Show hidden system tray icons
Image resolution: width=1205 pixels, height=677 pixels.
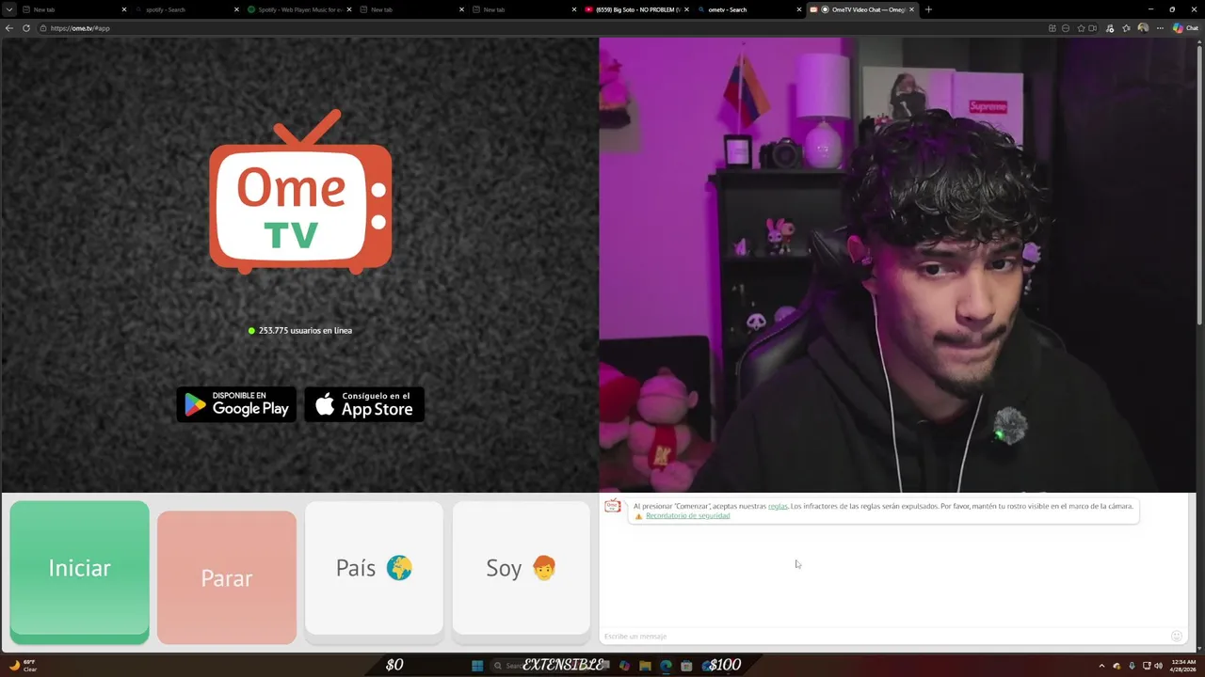pyautogui.click(x=1101, y=666)
